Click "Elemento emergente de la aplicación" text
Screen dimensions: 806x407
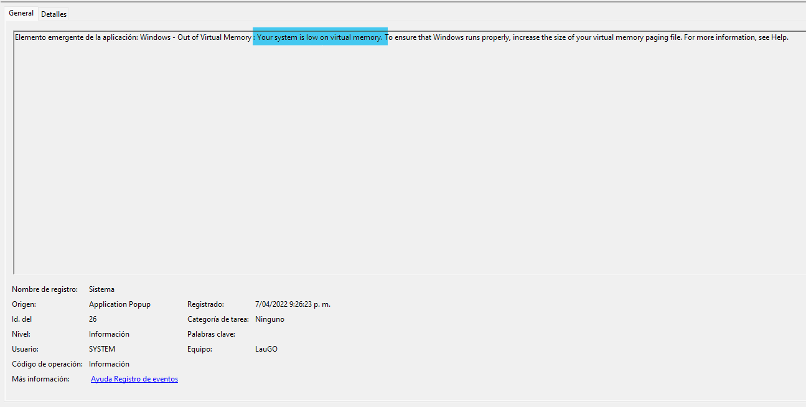click(75, 37)
